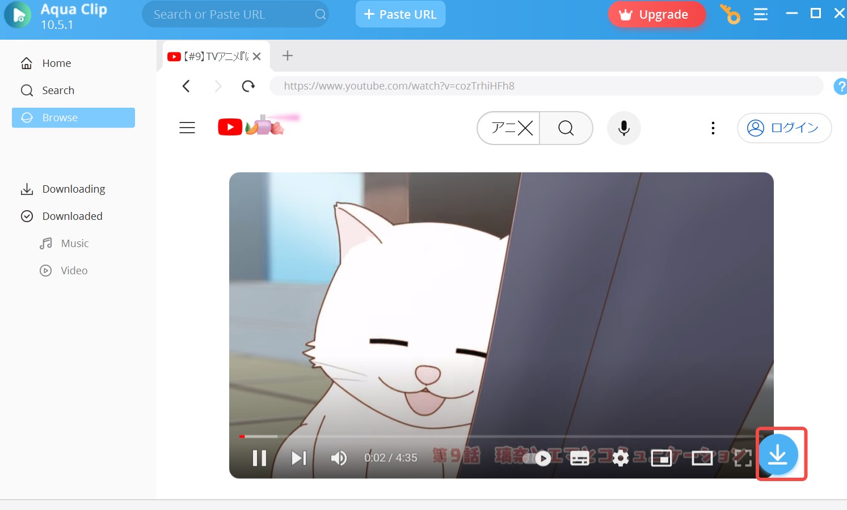Toggle the autoplay switch
Viewport: 847px width, 510px height.
coord(537,458)
